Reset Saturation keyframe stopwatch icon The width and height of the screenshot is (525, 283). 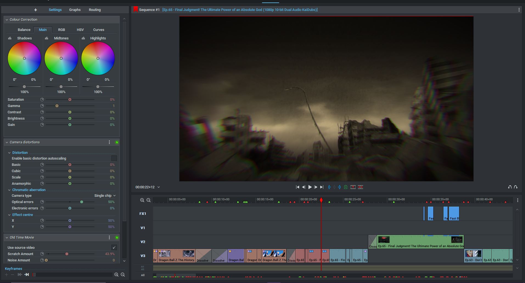pyautogui.click(x=42, y=100)
